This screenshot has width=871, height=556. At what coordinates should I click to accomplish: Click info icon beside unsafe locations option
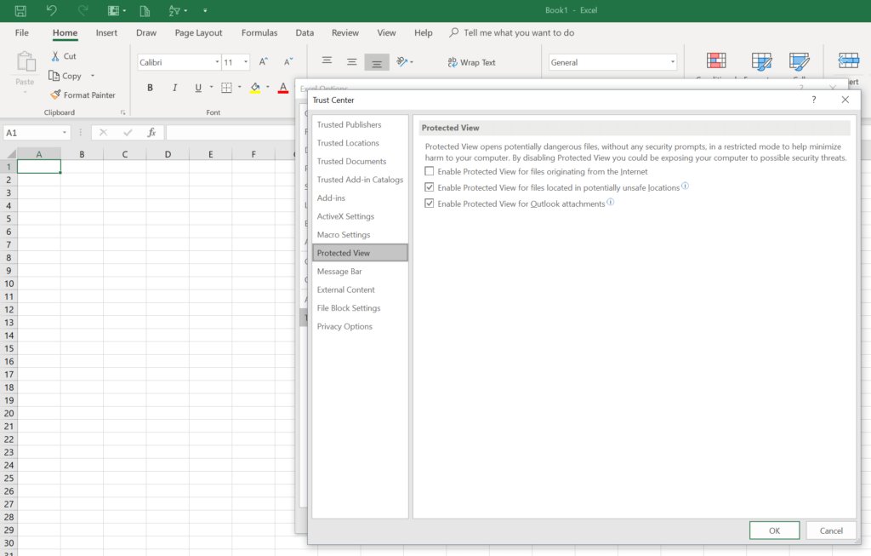tap(685, 186)
